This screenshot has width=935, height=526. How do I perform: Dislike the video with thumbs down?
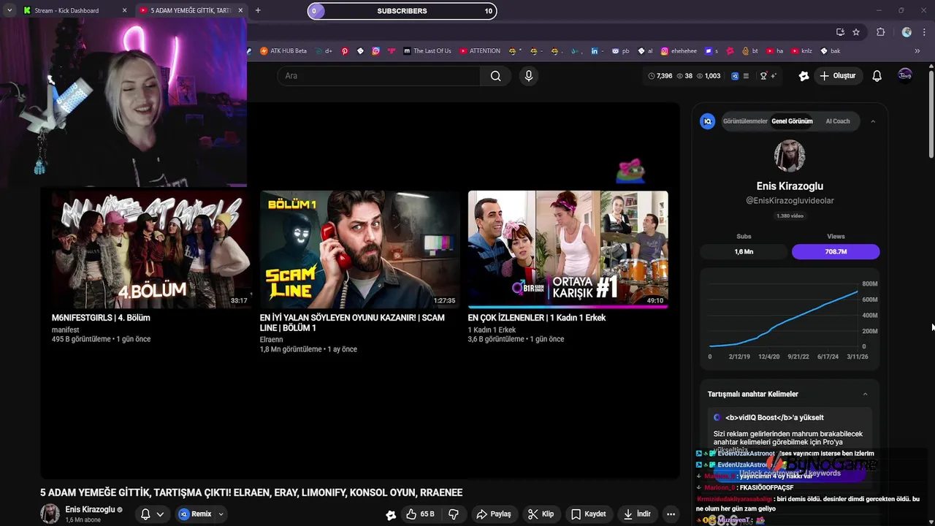coord(453,514)
